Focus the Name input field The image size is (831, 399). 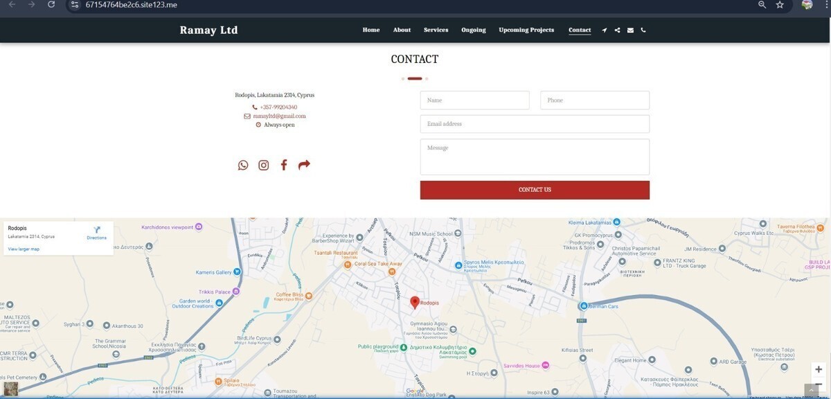[x=475, y=100]
